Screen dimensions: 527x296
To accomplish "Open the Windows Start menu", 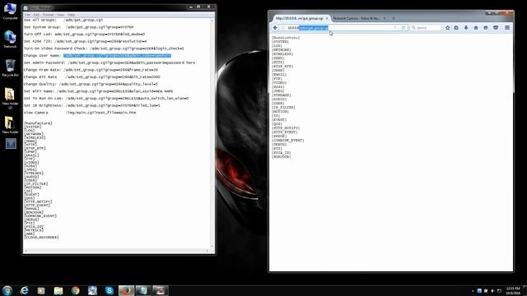I will [7, 290].
